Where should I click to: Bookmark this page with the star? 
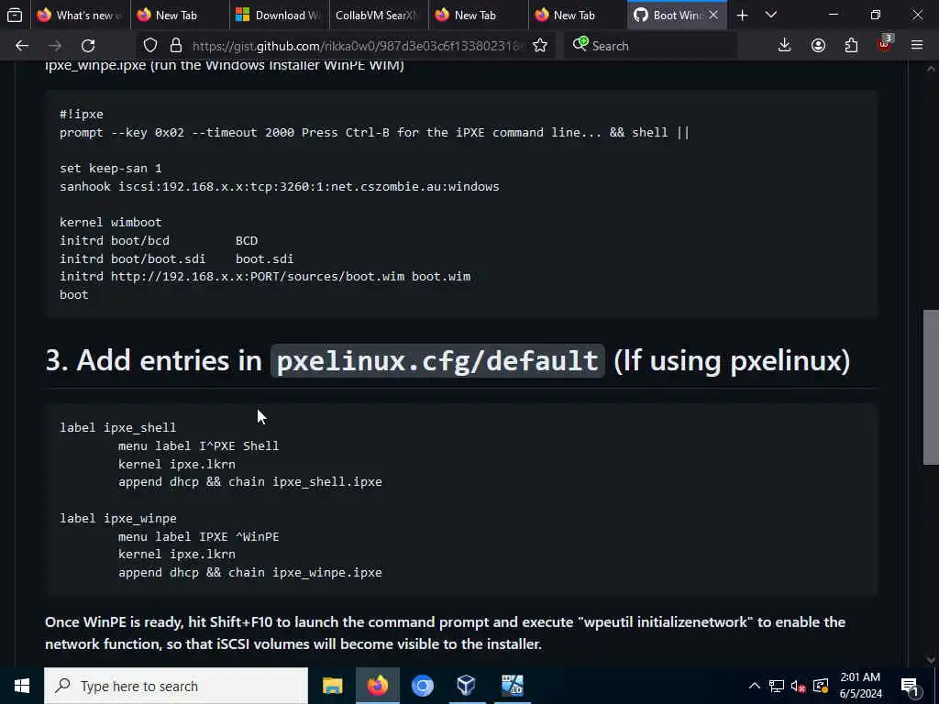539,46
